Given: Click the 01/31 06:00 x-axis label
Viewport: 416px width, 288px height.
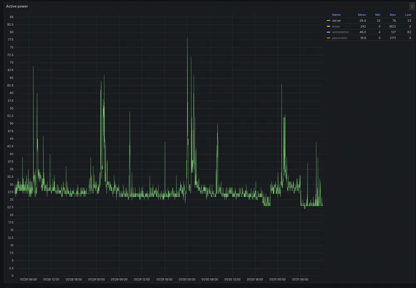Looking at the screenshot, I should [x=300, y=279].
